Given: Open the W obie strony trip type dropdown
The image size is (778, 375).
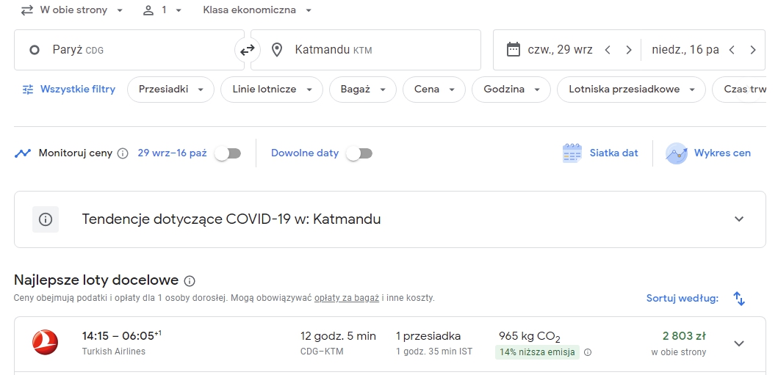Looking at the screenshot, I should 72,10.
